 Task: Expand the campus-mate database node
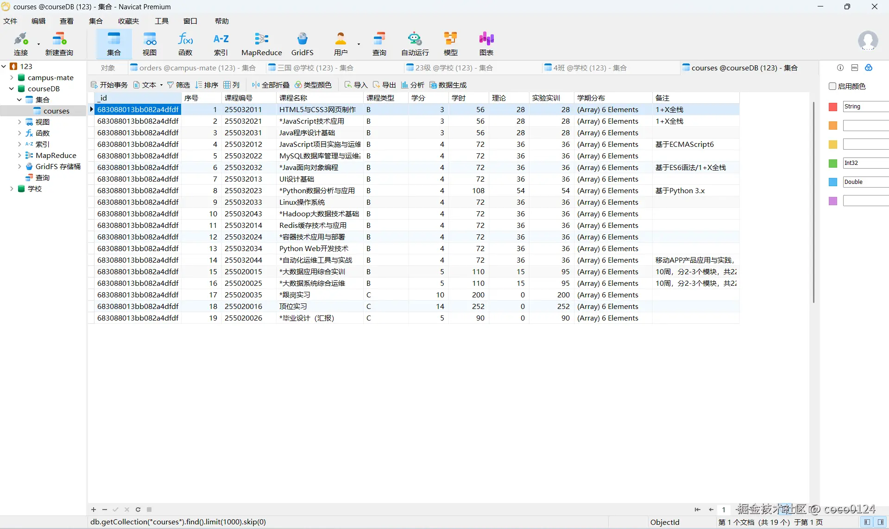[12, 77]
